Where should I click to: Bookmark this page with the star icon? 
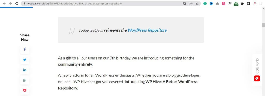click(197, 3)
